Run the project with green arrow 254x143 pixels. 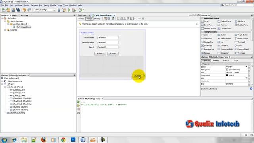click(69, 10)
